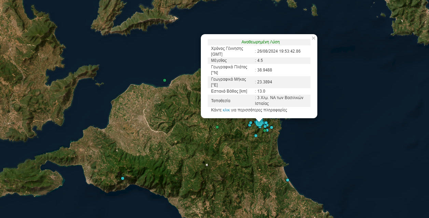The height and width of the screenshot is (218, 429).
Task: Select the easternmost cyan marker of the cluster
Action: [272, 127]
